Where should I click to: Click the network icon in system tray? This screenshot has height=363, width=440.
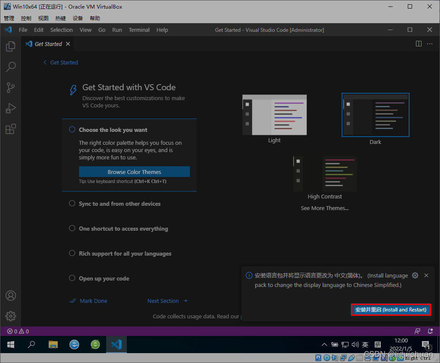(x=345, y=345)
